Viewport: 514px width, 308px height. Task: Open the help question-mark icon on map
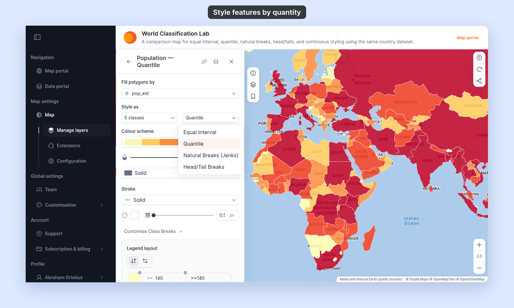[479, 58]
